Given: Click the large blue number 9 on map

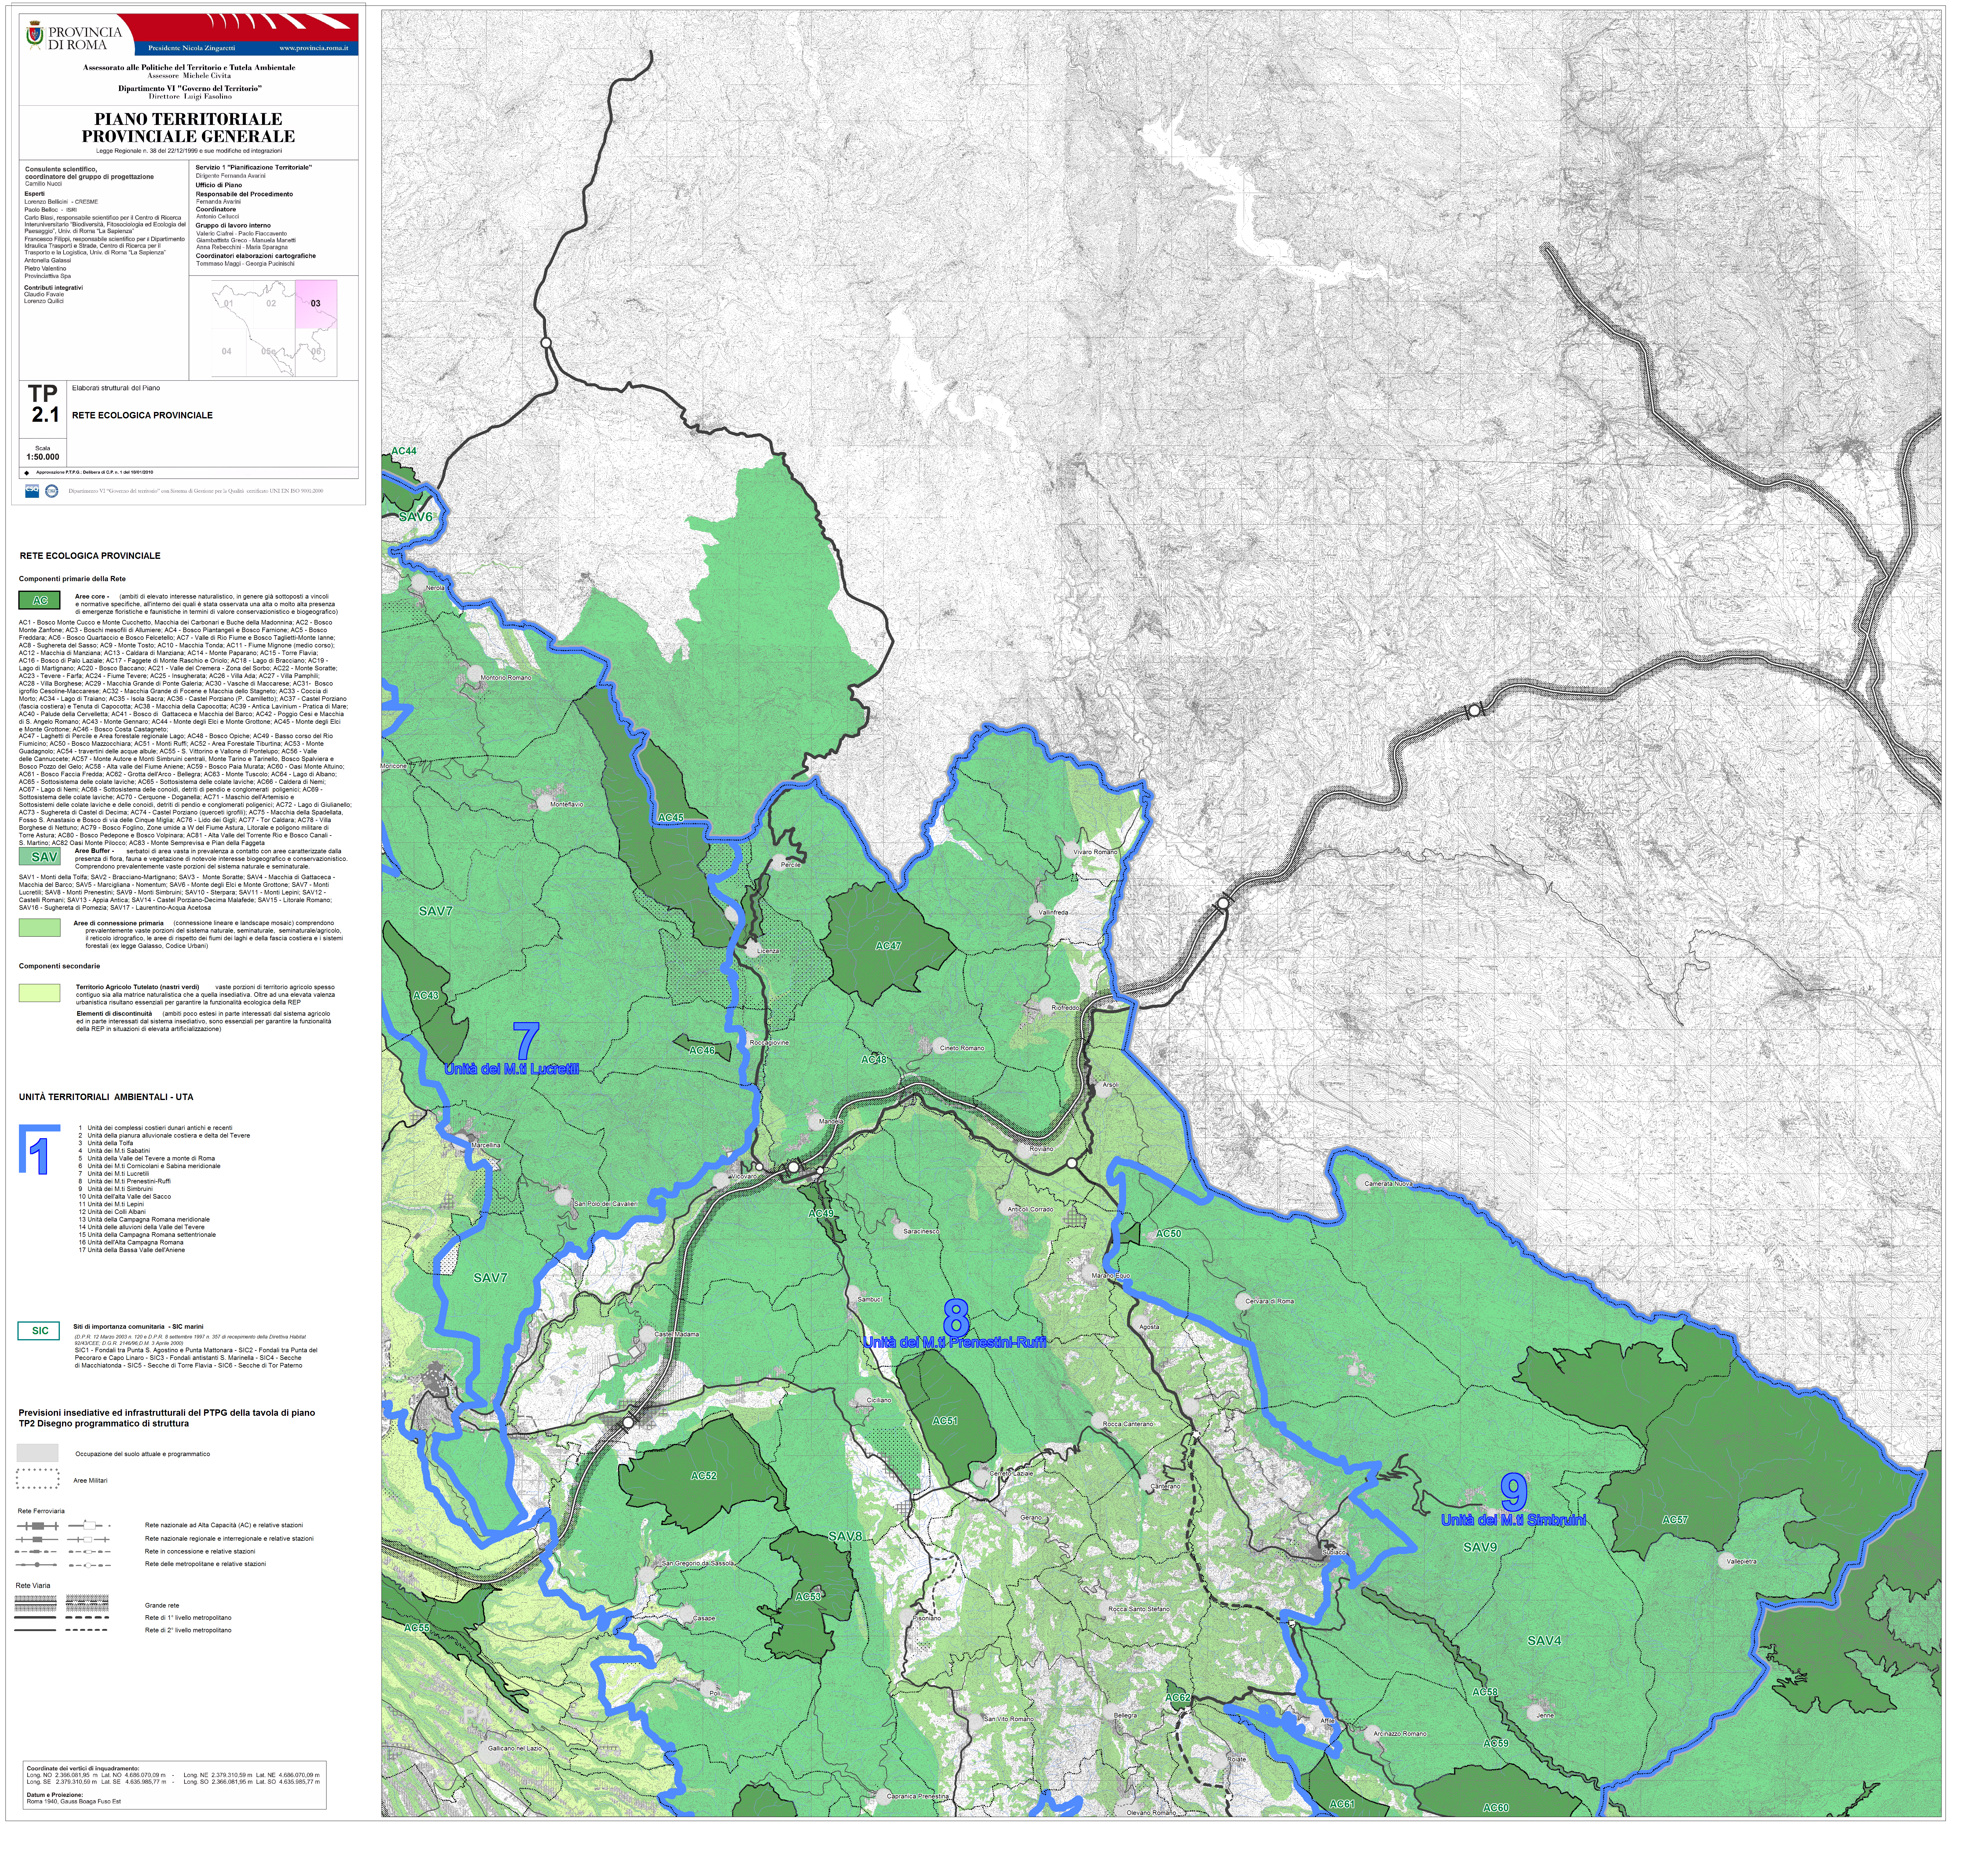Looking at the screenshot, I should (x=1514, y=1492).
